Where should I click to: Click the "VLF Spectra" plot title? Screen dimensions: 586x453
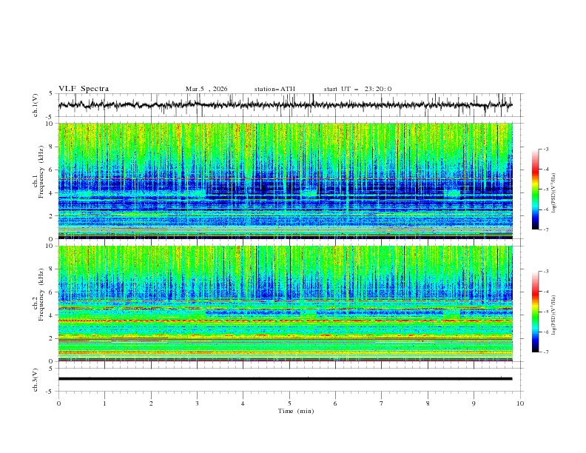[84, 89]
